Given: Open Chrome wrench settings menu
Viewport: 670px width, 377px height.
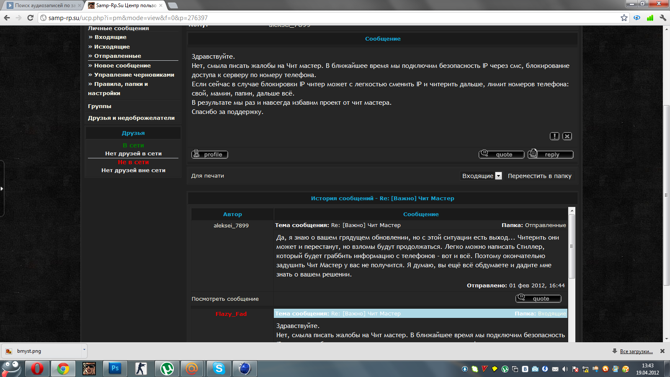Looking at the screenshot, I should point(663,18).
